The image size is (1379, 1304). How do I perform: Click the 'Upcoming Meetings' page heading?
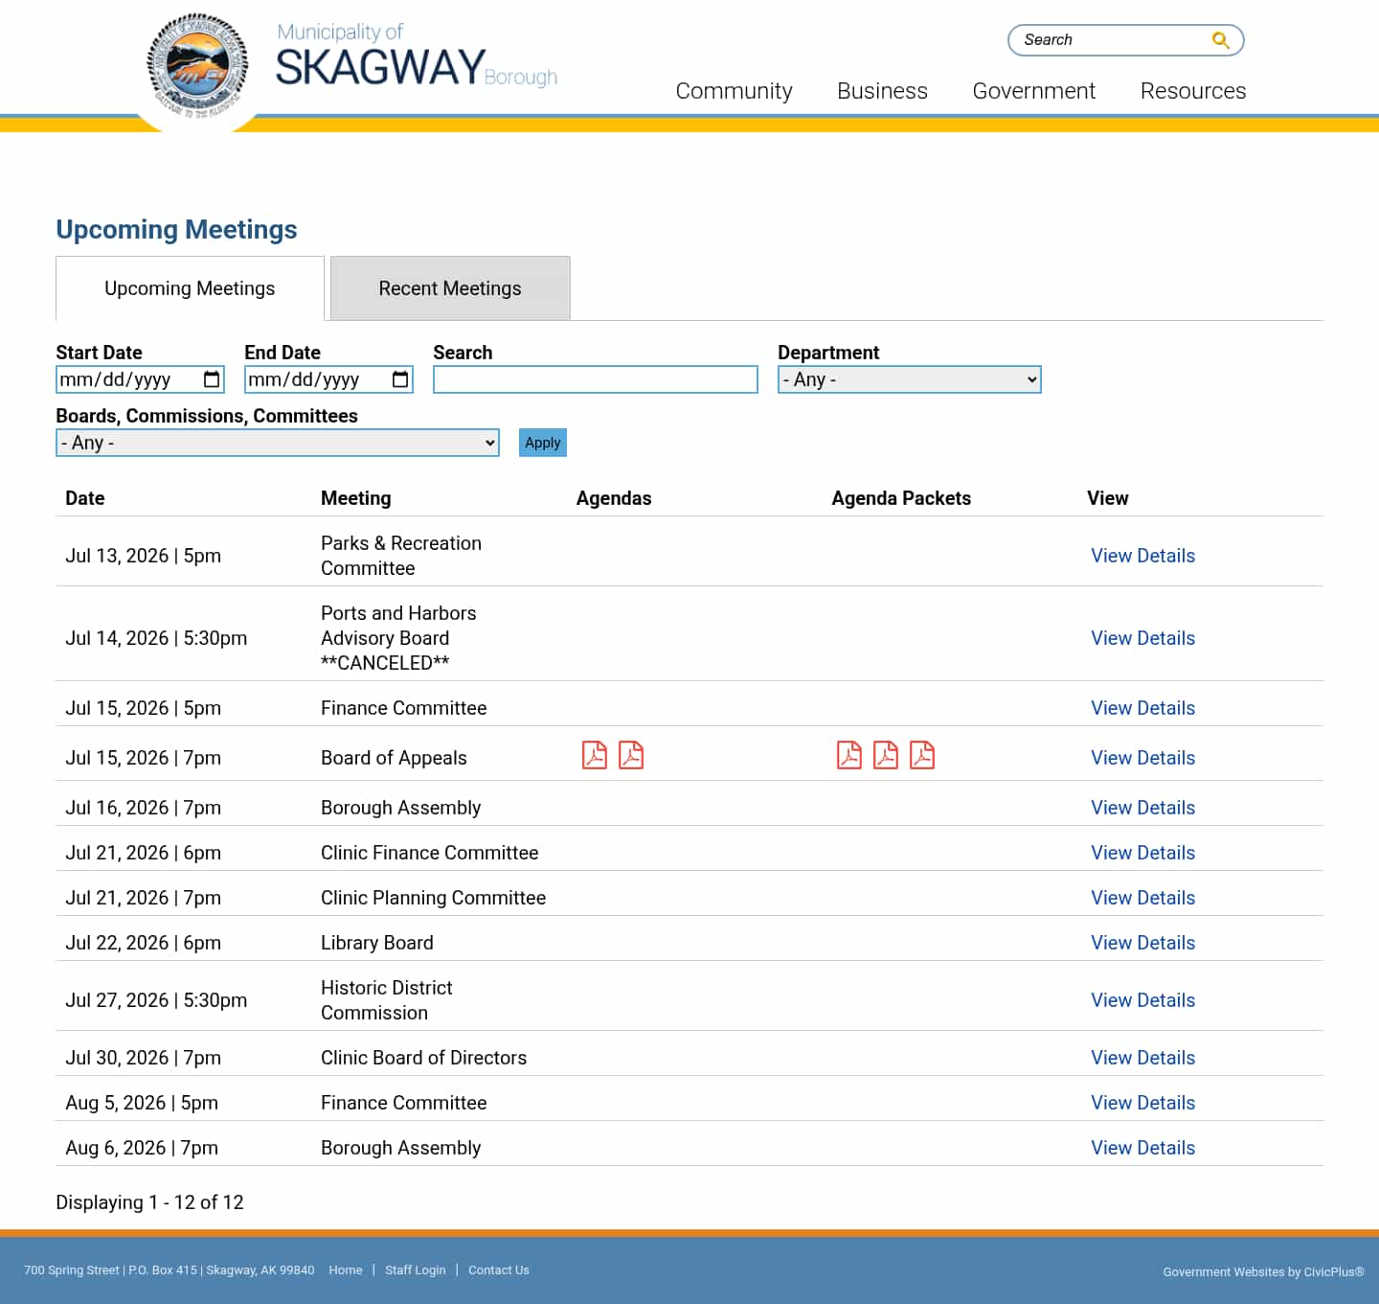[x=176, y=230]
